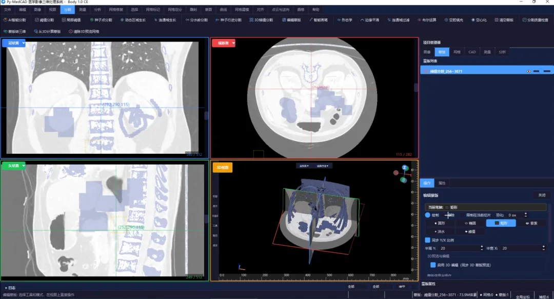Click the Z axis gizmo in 3D view
This screenshot has width=554, height=299.
coord(405,168)
